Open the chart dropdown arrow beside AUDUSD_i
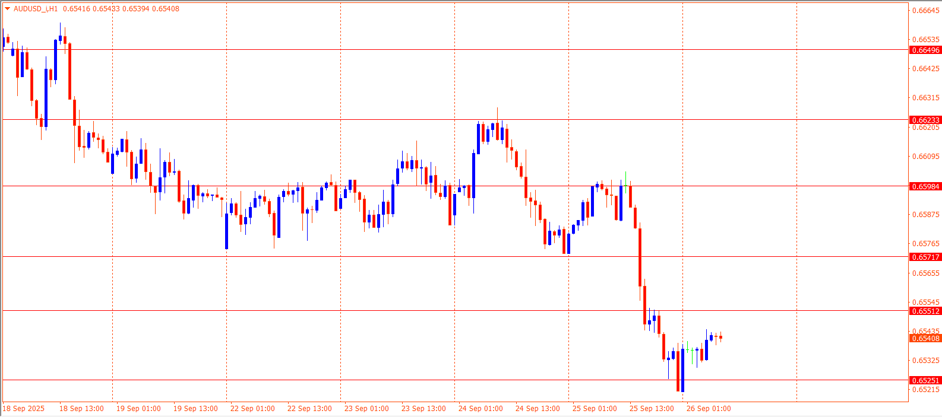 [x=7, y=9]
